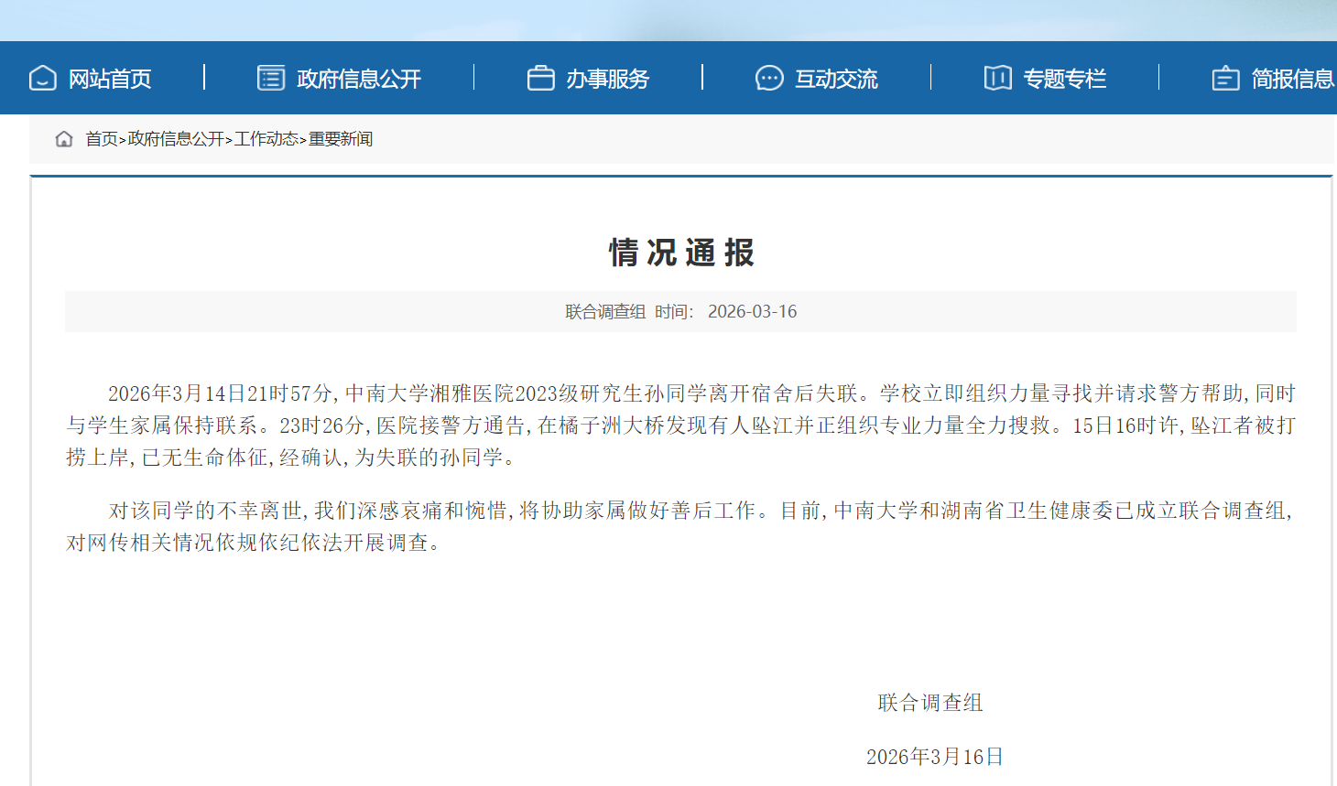Click the 联合调查组 source label in the info bar

point(605,312)
